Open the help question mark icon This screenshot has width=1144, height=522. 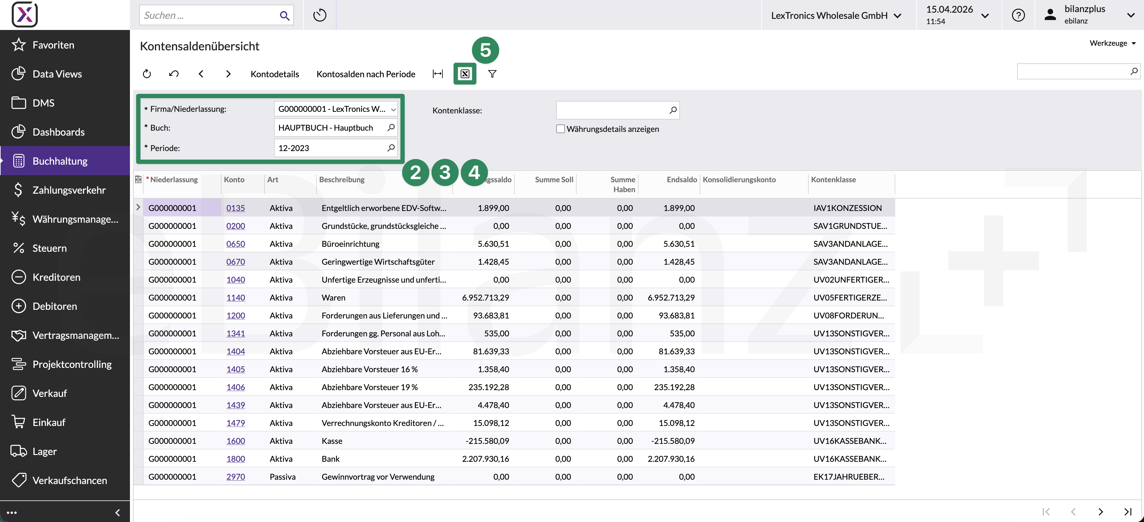click(1018, 15)
